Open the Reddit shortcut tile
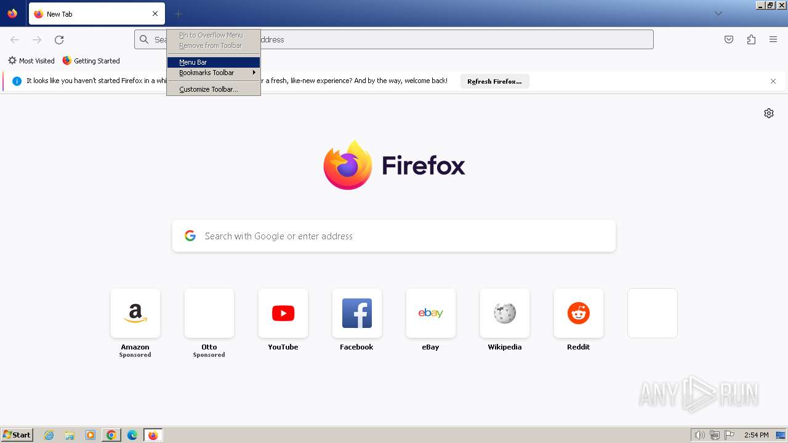This screenshot has height=443, width=788. tap(579, 313)
